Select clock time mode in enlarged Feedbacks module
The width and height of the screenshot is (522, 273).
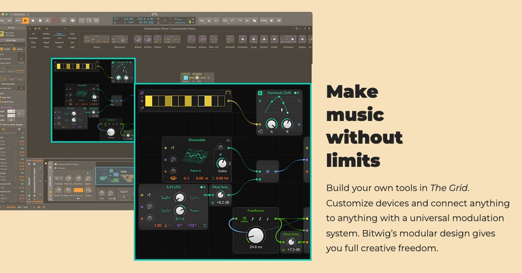coord(244,219)
